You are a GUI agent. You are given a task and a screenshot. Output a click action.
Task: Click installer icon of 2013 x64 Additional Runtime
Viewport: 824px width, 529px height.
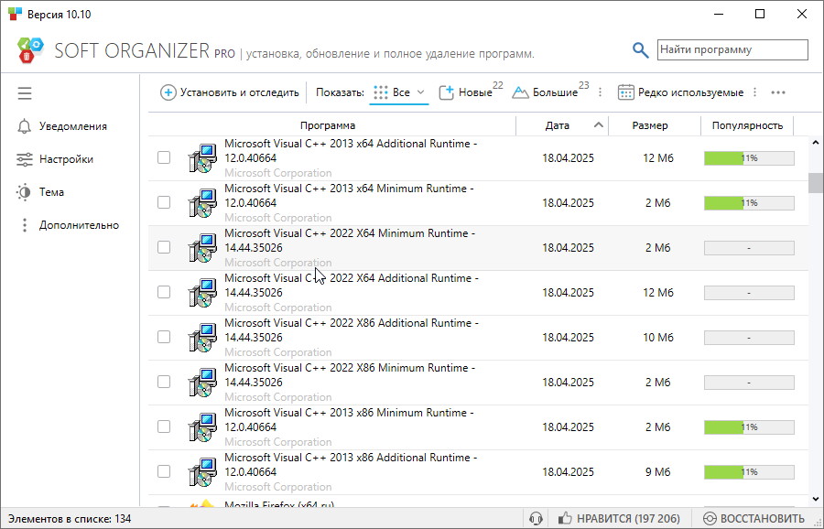tap(202, 158)
